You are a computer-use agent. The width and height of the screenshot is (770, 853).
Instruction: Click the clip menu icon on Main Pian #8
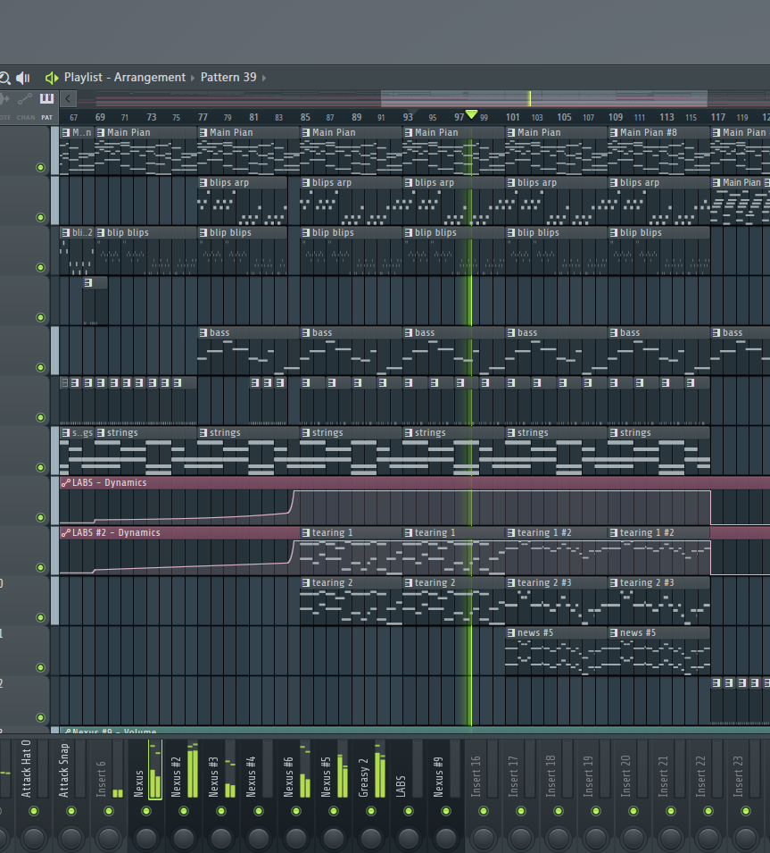pos(614,133)
